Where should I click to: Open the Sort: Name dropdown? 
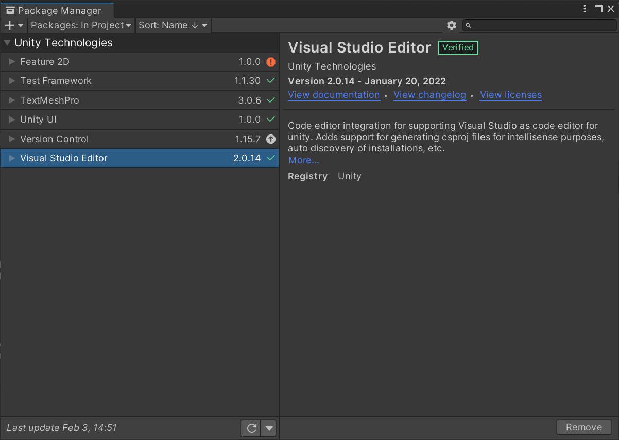[173, 25]
